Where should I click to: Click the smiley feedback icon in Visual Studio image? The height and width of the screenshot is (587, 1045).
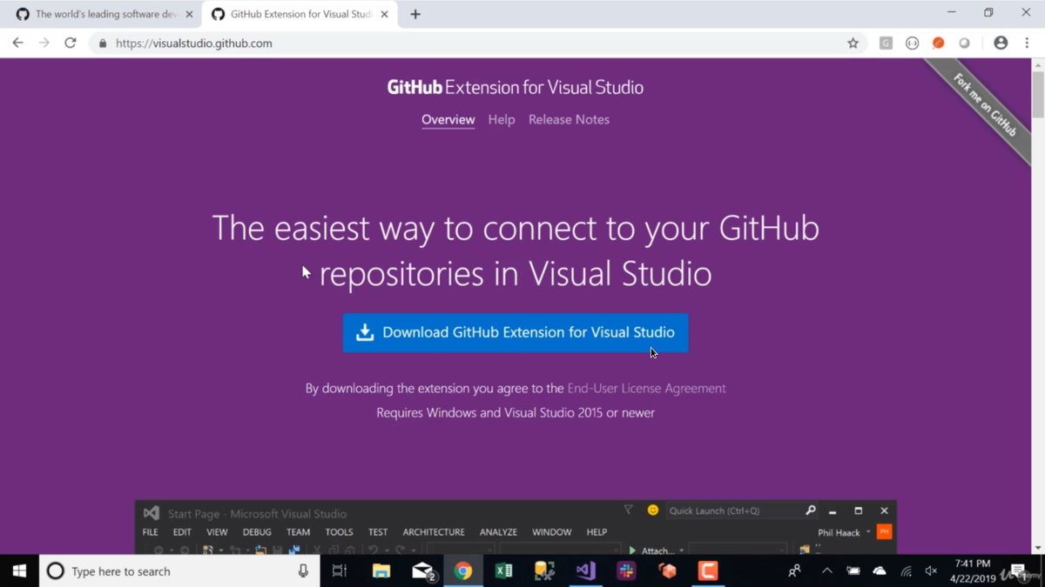coord(652,510)
